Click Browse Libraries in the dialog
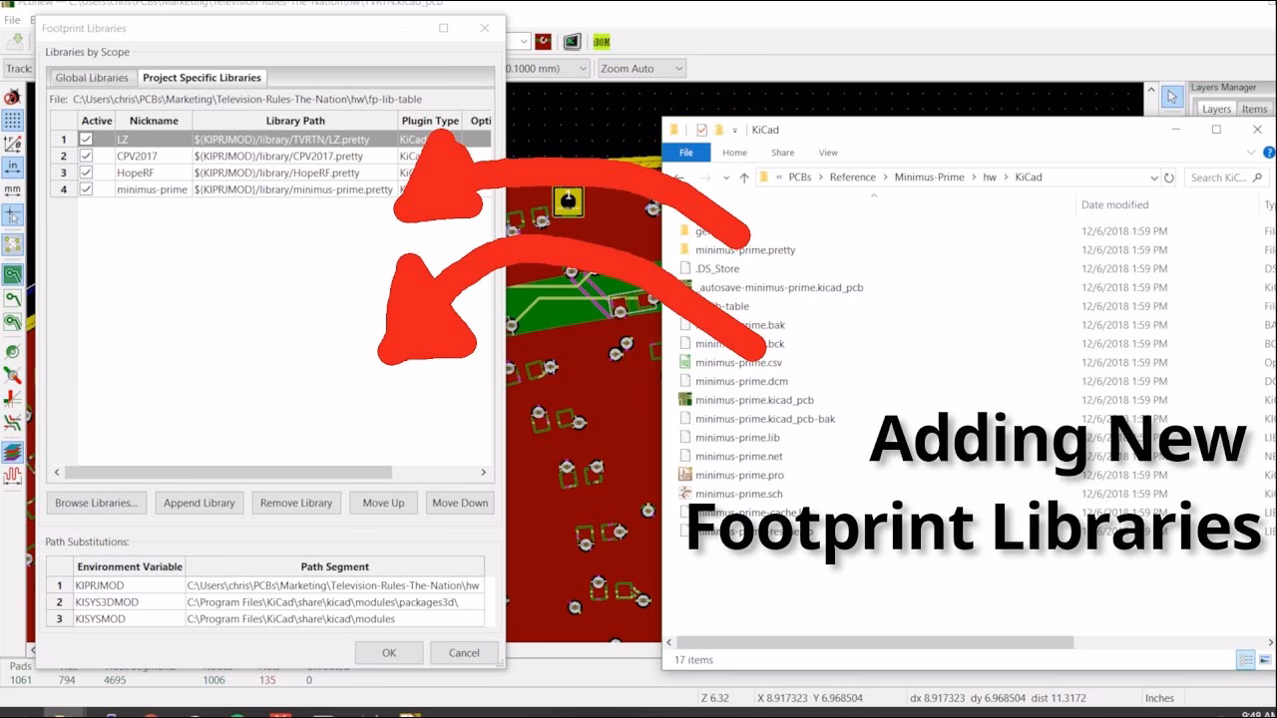Screen dimensions: 1277x718 [x=96, y=503]
